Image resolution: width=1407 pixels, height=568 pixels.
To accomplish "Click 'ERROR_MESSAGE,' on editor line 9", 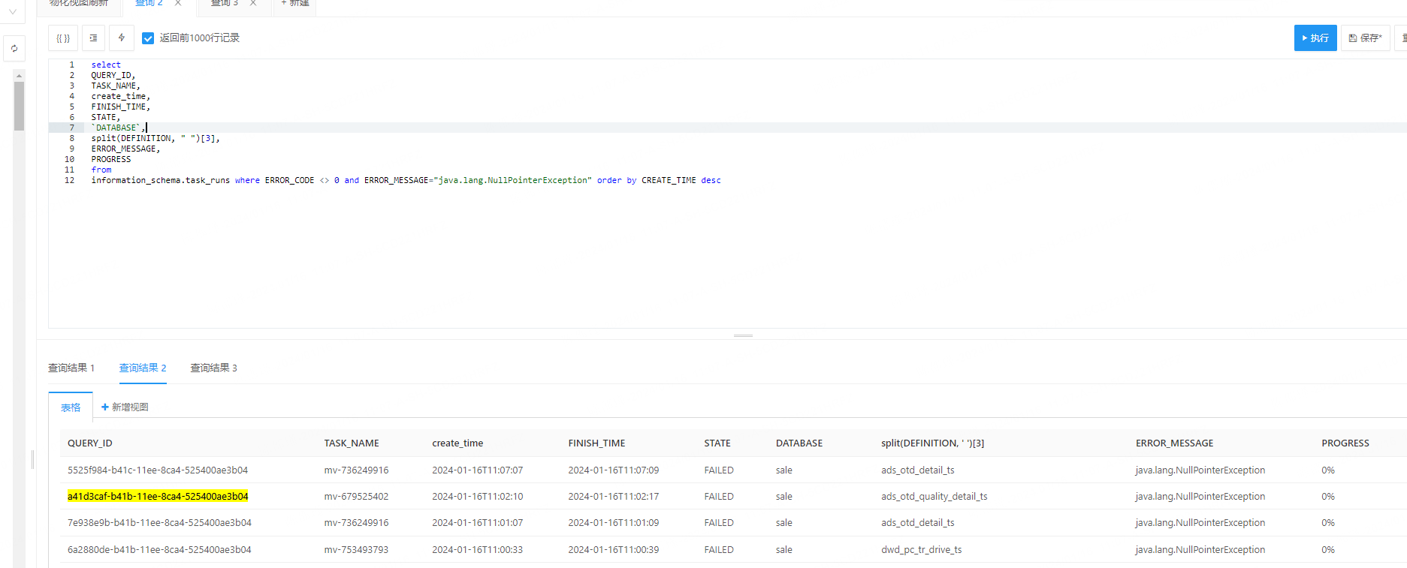I will click(x=125, y=149).
